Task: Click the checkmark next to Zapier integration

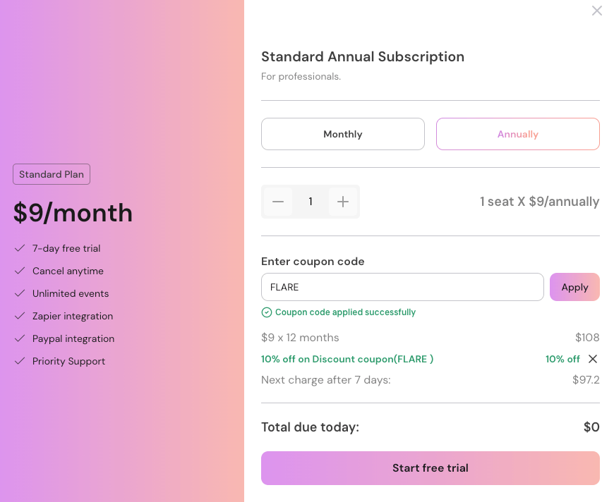Action: pyautogui.click(x=20, y=316)
